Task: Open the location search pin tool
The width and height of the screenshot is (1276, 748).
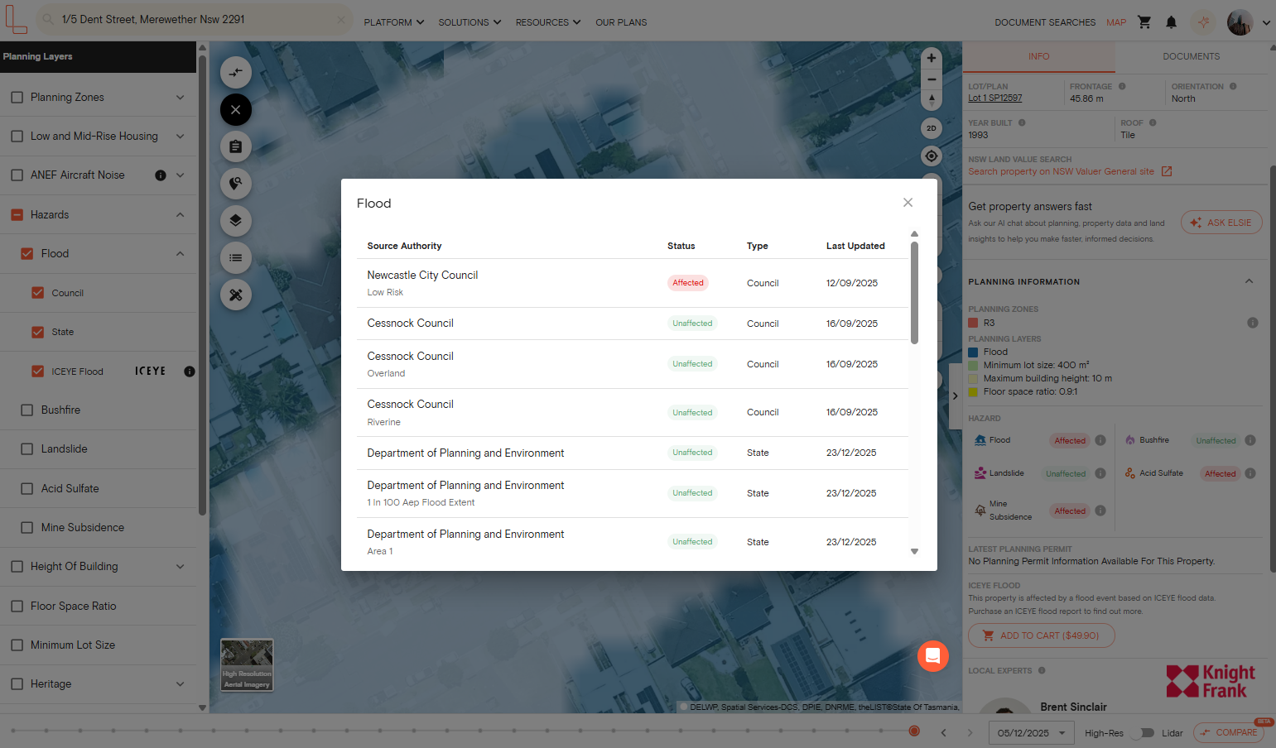Action: coord(236,184)
